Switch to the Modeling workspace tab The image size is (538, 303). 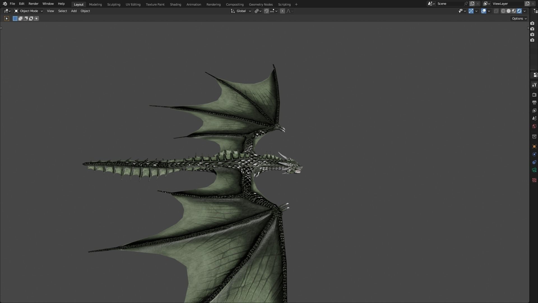[95, 4]
